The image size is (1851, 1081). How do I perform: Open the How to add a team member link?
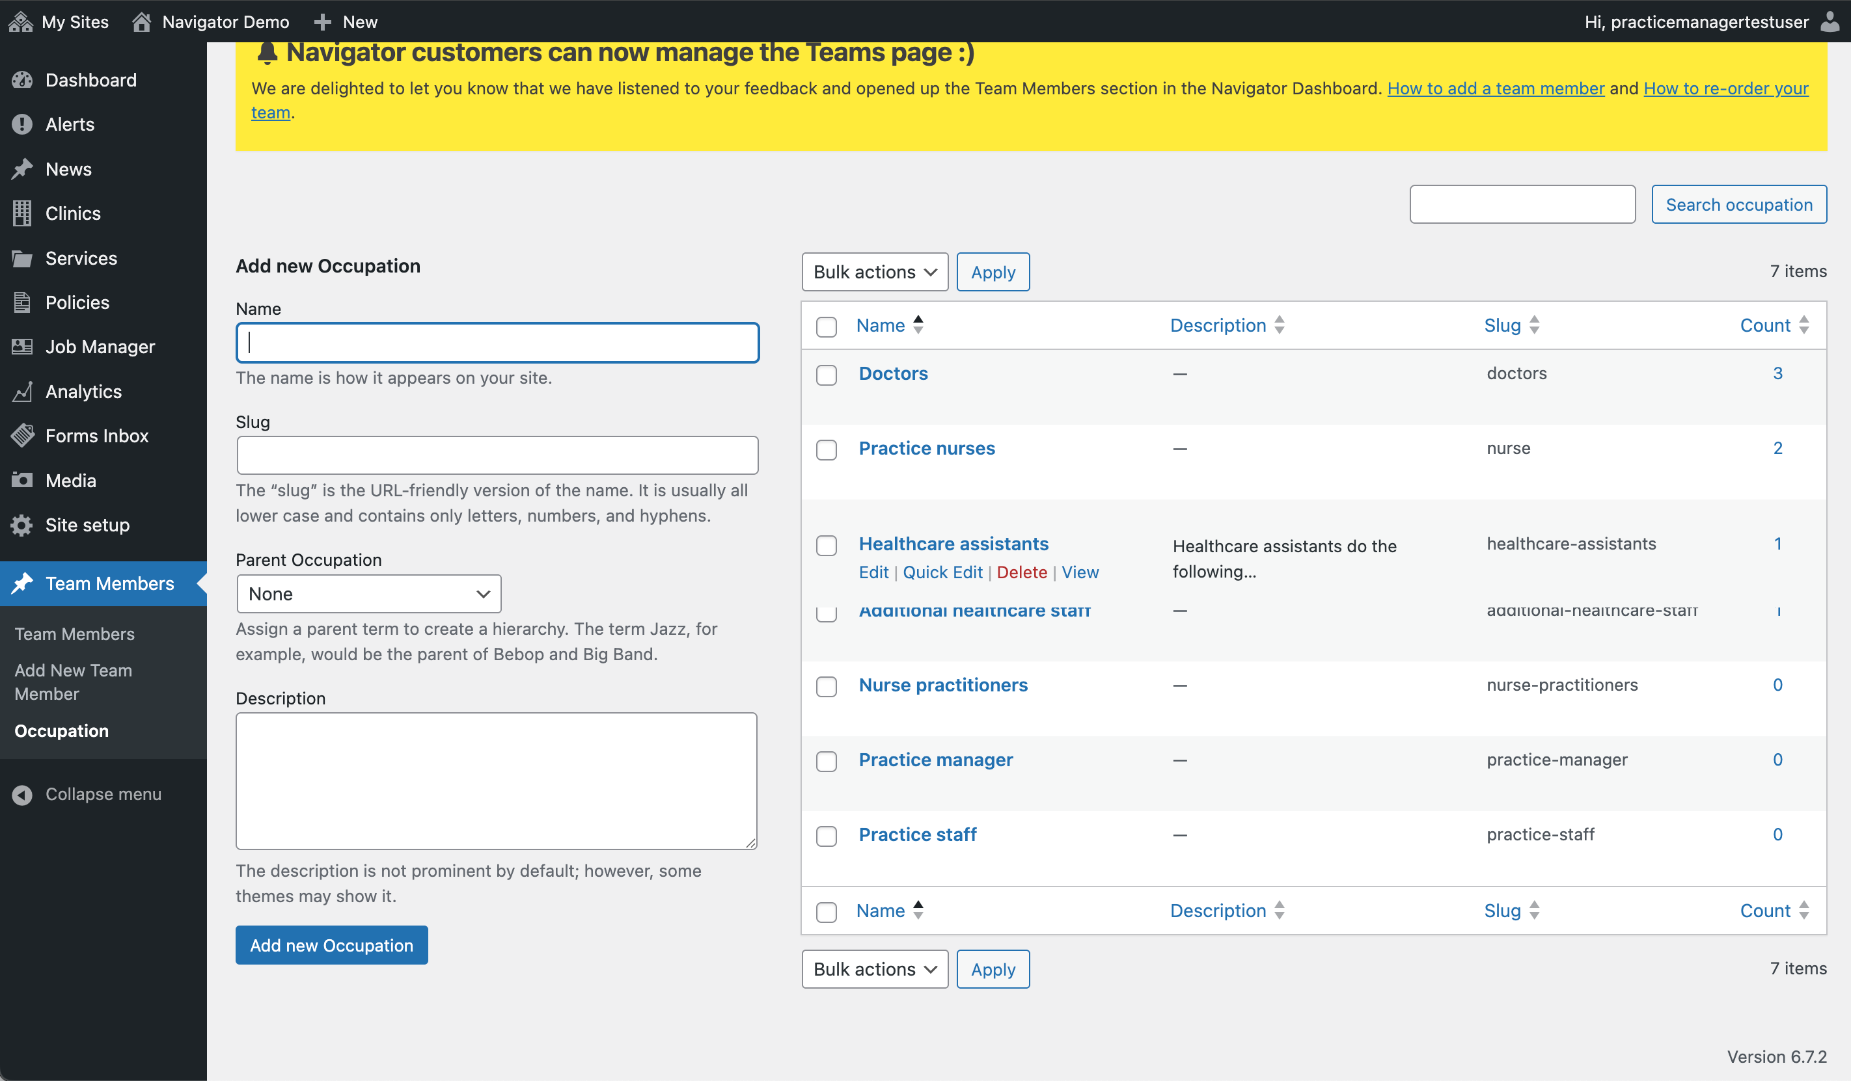pos(1496,88)
